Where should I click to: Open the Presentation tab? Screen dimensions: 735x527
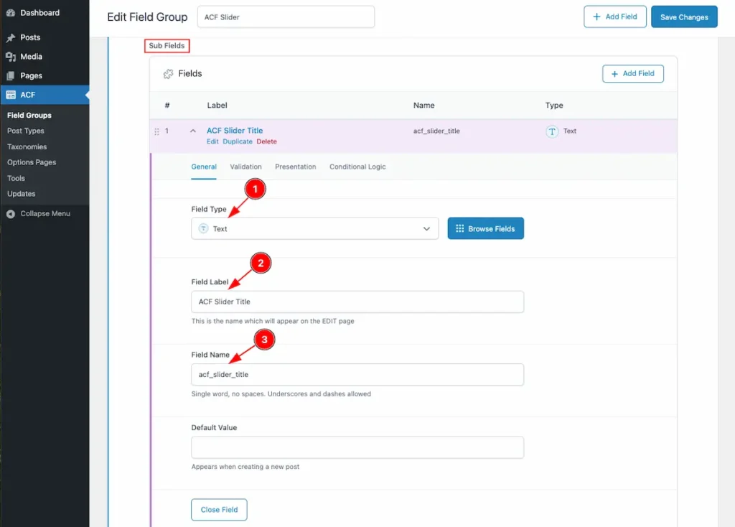tap(295, 167)
